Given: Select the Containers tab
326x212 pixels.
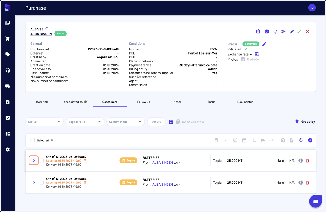Looking at the screenshot, I should click(x=110, y=102).
